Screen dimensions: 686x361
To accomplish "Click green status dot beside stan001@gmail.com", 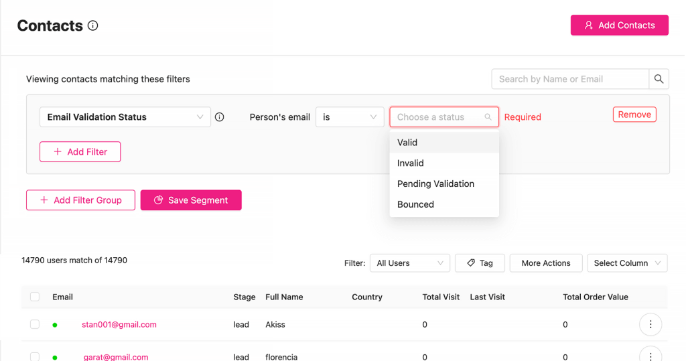I will pos(55,325).
